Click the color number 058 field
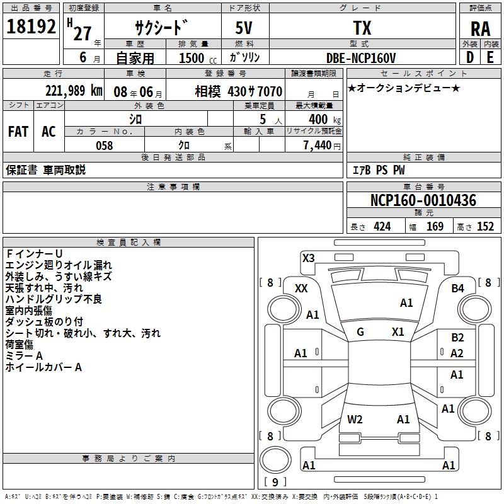This screenshot has height=504, width=504. coord(105,146)
